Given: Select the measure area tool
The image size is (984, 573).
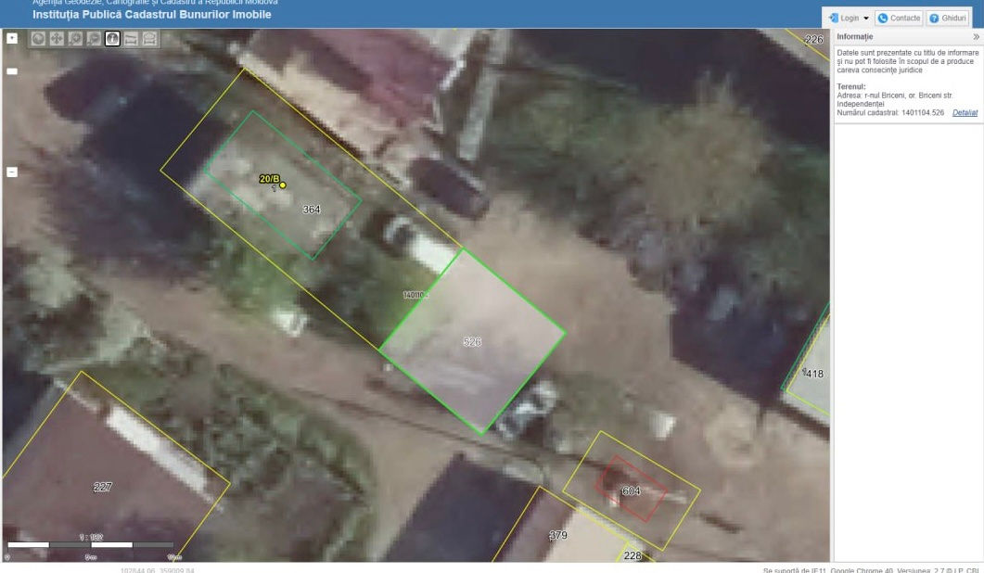Looking at the screenshot, I should (x=149, y=39).
